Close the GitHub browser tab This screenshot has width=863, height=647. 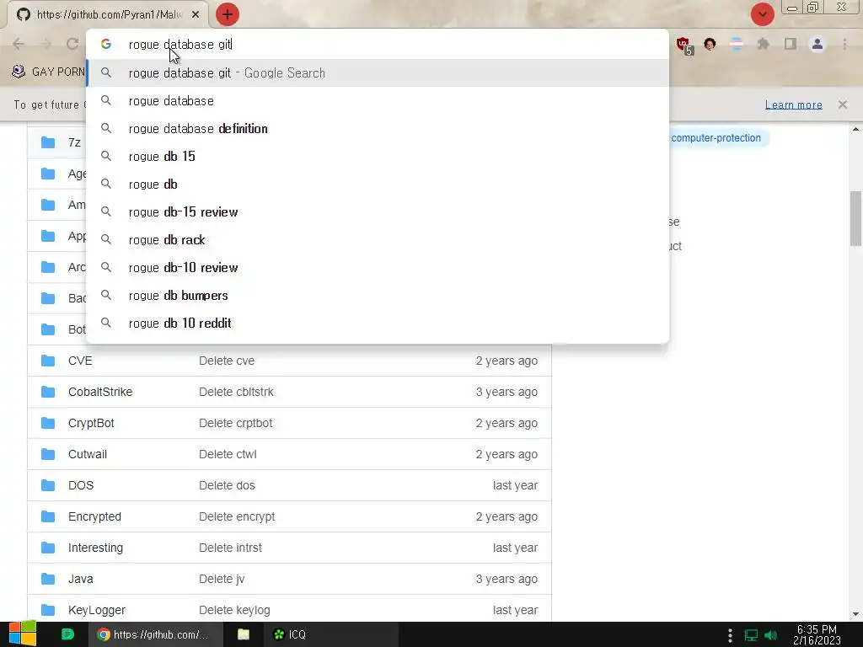pyautogui.click(x=196, y=15)
